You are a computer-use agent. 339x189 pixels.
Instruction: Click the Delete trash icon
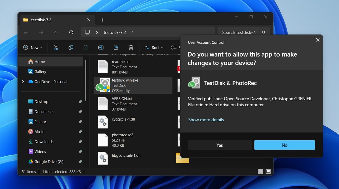(131, 48)
